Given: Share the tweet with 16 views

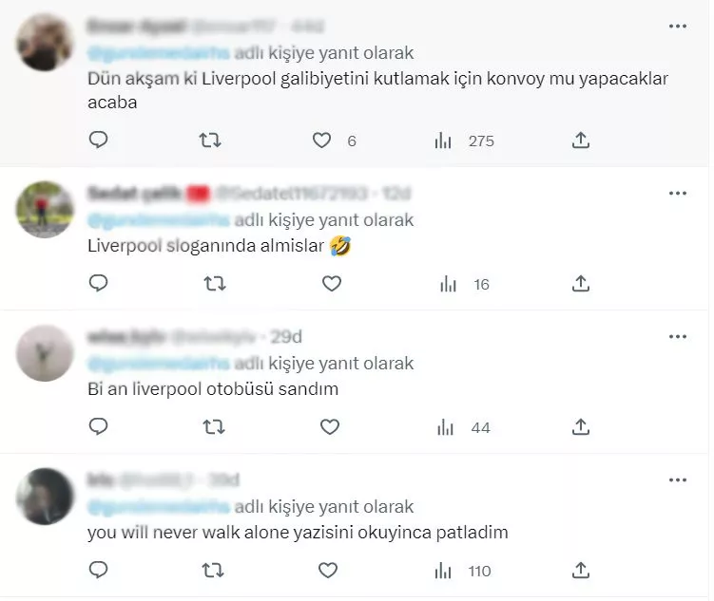Looking at the screenshot, I should click(x=581, y=283).
